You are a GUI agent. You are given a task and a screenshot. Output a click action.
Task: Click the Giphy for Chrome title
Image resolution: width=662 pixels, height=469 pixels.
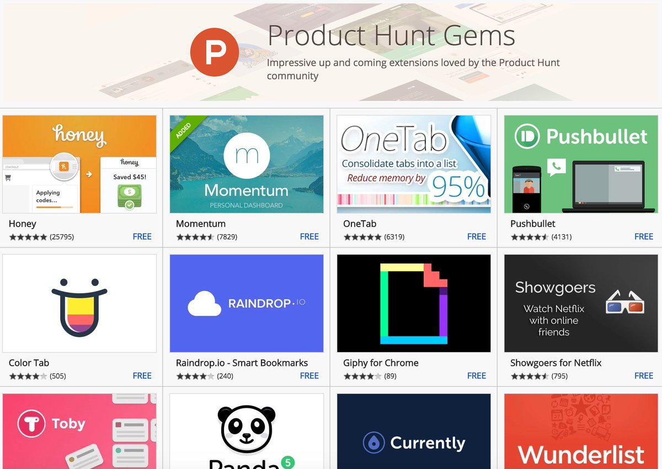[x=381, y=363]
